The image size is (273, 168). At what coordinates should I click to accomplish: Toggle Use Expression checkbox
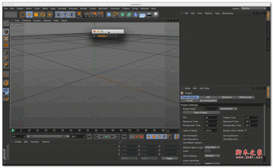point(246,135)
